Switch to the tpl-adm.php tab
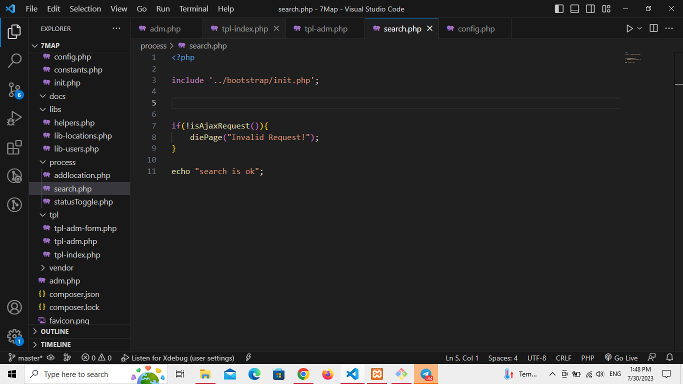Viewport: 683px width, 384px height. (x=325, y=28)
